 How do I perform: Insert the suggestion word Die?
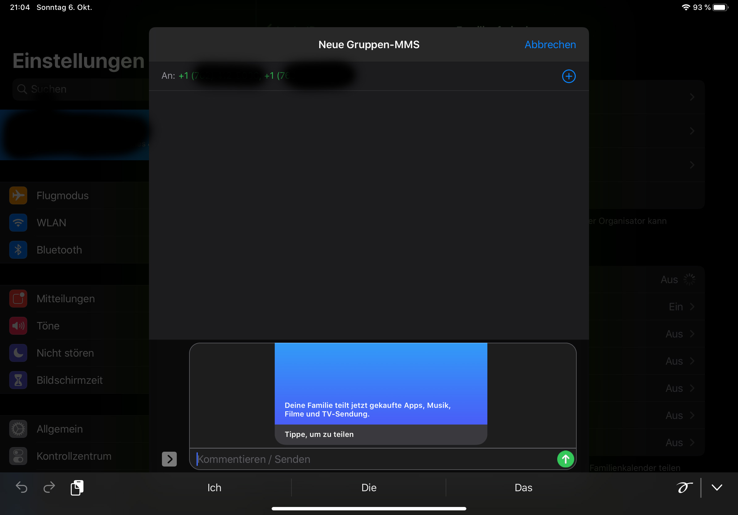(369, 488)
